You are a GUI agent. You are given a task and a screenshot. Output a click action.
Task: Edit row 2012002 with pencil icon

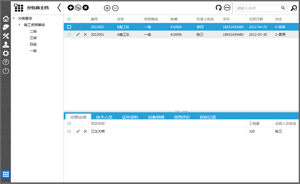[78, 27]
